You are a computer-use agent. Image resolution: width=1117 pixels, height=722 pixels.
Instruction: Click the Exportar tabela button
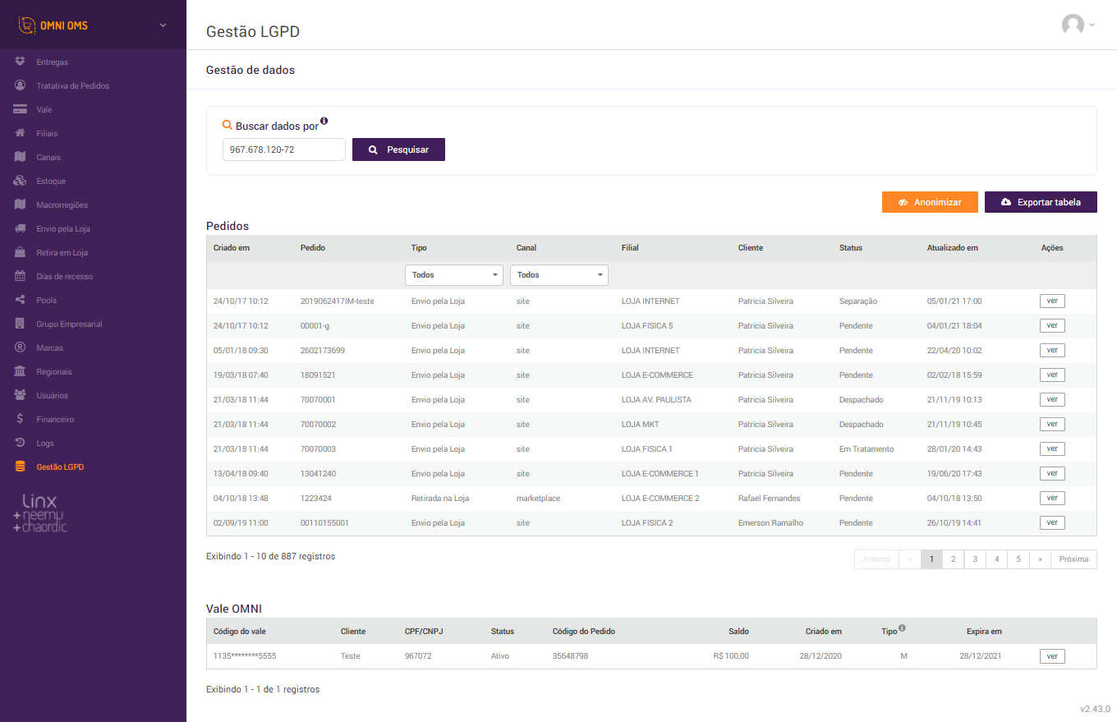[1041, 202]
